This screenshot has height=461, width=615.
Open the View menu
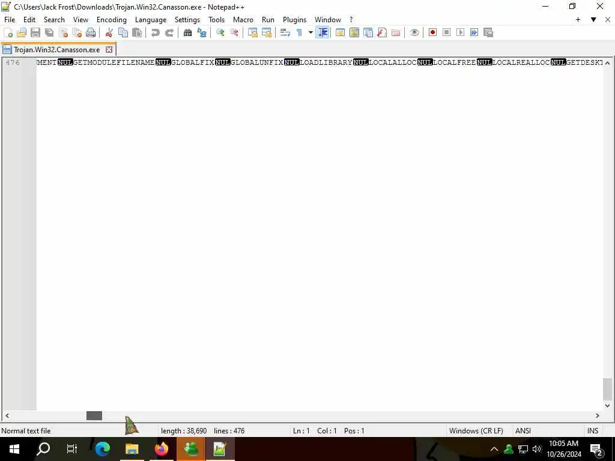click(81, 20)
